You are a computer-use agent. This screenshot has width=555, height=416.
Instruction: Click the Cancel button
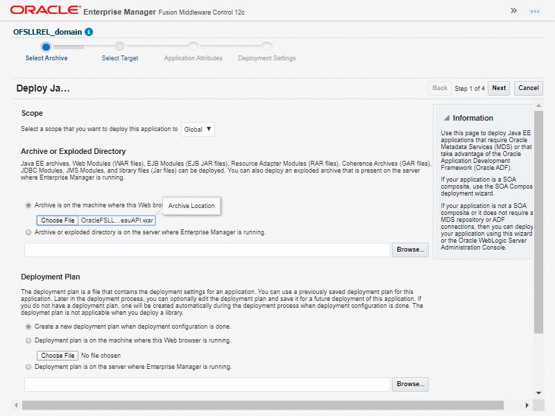(x=529, y=88)
